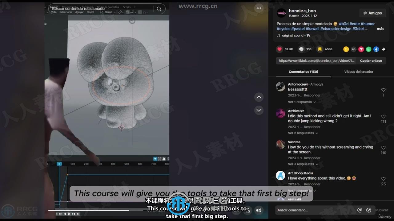
Task: Open Vashtea's profile avatar
Action: click(x=280, y=144)
